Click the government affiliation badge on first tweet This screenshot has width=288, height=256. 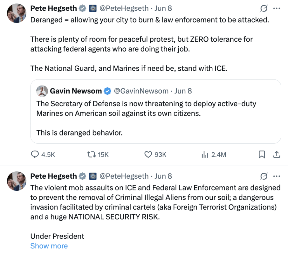[93, 9]
